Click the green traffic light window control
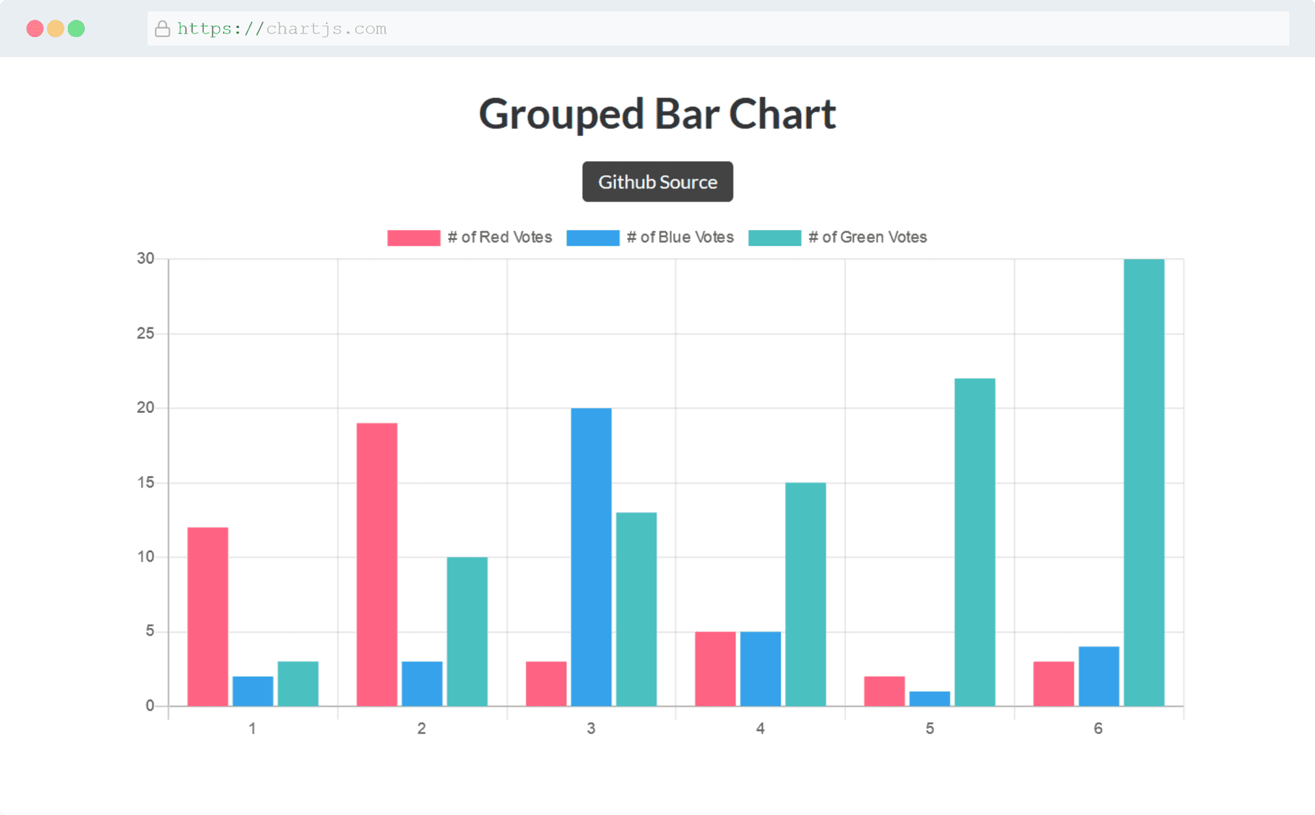 point(77,29)
